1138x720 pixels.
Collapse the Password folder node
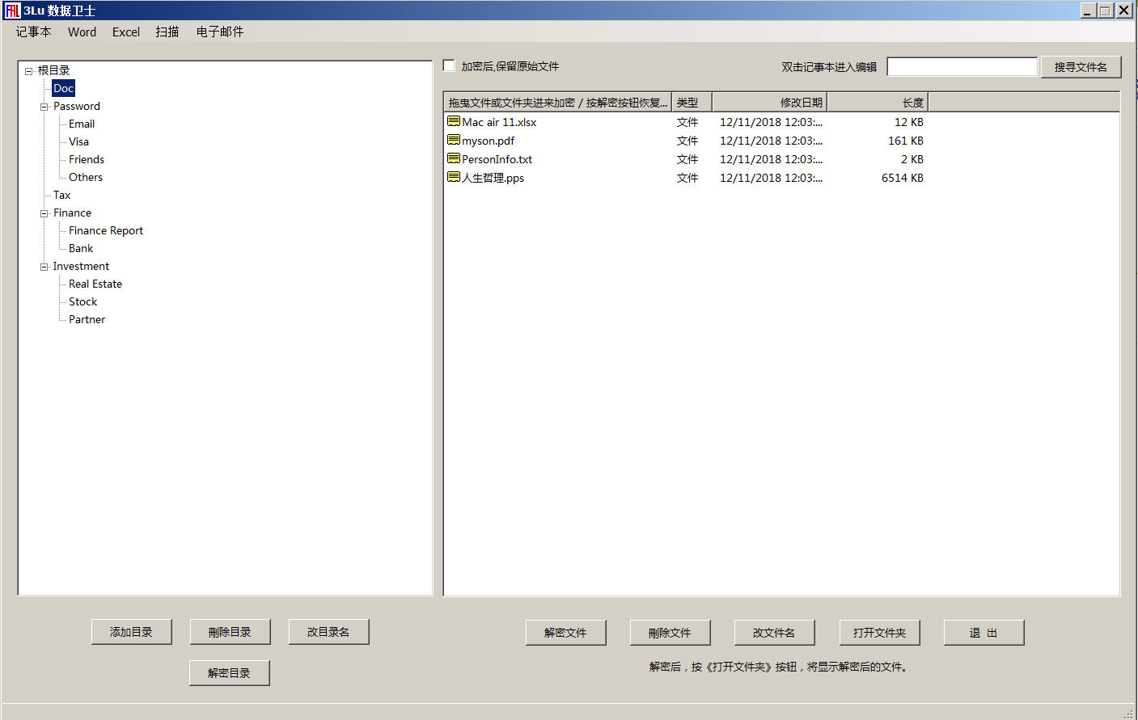[44, 107]
